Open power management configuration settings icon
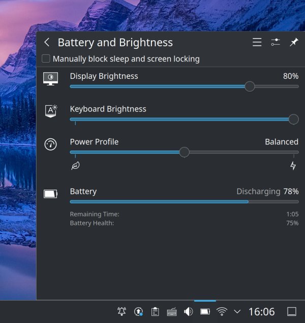 point(276,43)
